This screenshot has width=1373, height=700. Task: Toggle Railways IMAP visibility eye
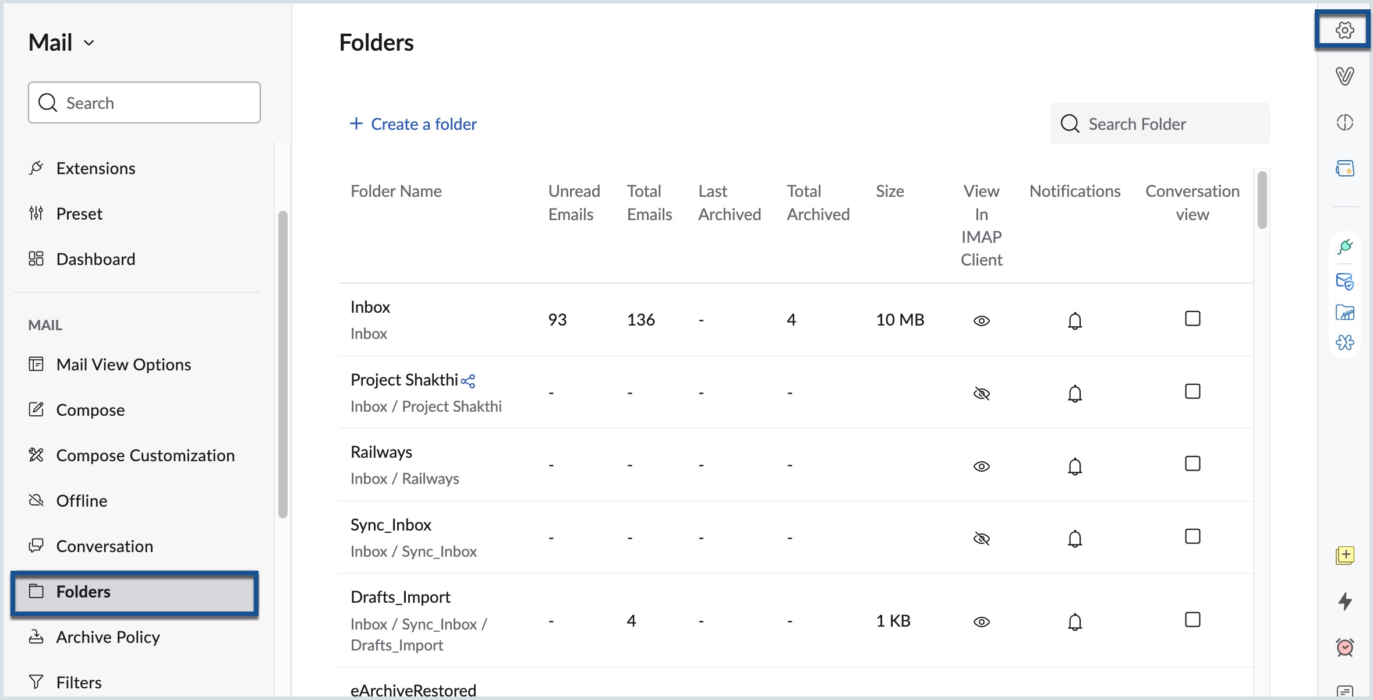tap(982, 466)
